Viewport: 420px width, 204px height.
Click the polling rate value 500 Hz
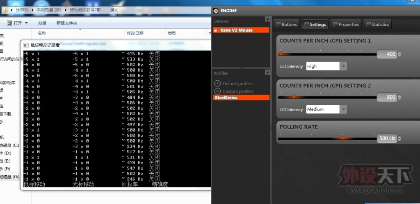(x=387, y=138)
